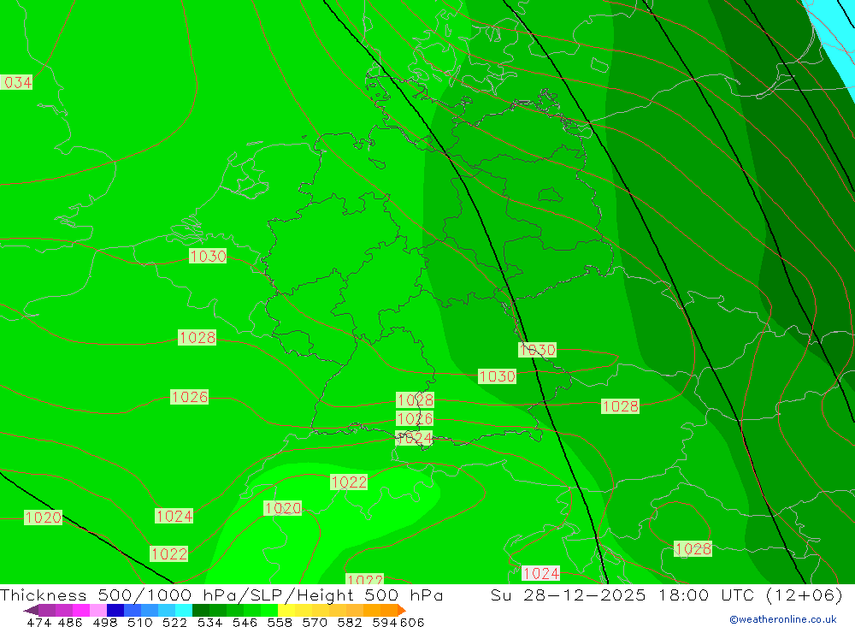Click the 498 legend value
The width and height of the screenshot is (855, 627).
(104, 622)
